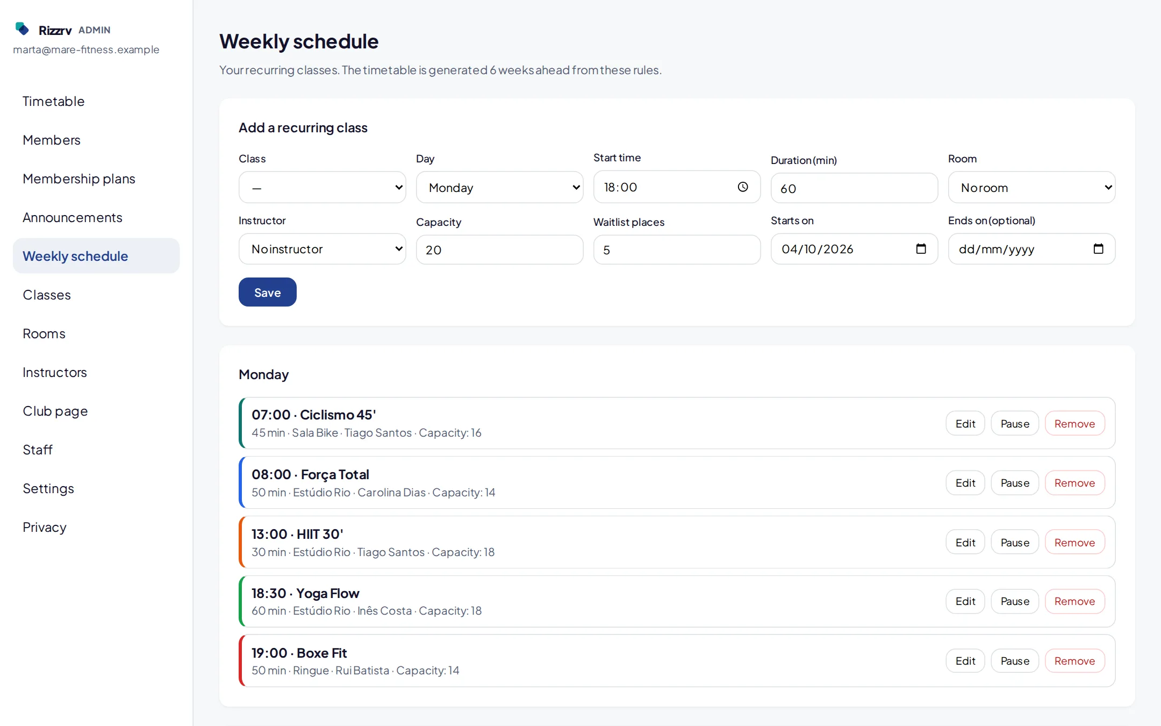Open the Classes section
This screenshot has height=726, width=1161.
click(96, 295)
